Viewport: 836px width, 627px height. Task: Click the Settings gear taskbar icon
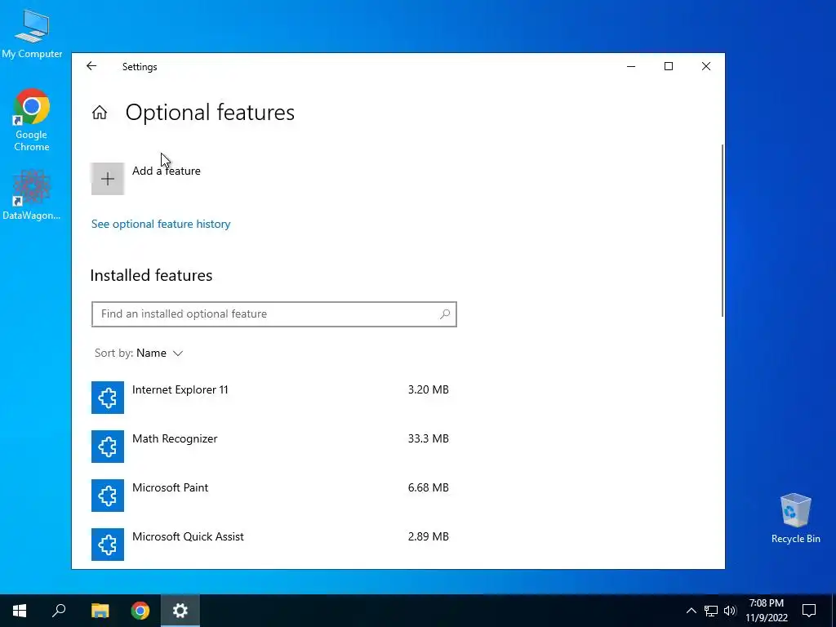(x=180, y=611)
